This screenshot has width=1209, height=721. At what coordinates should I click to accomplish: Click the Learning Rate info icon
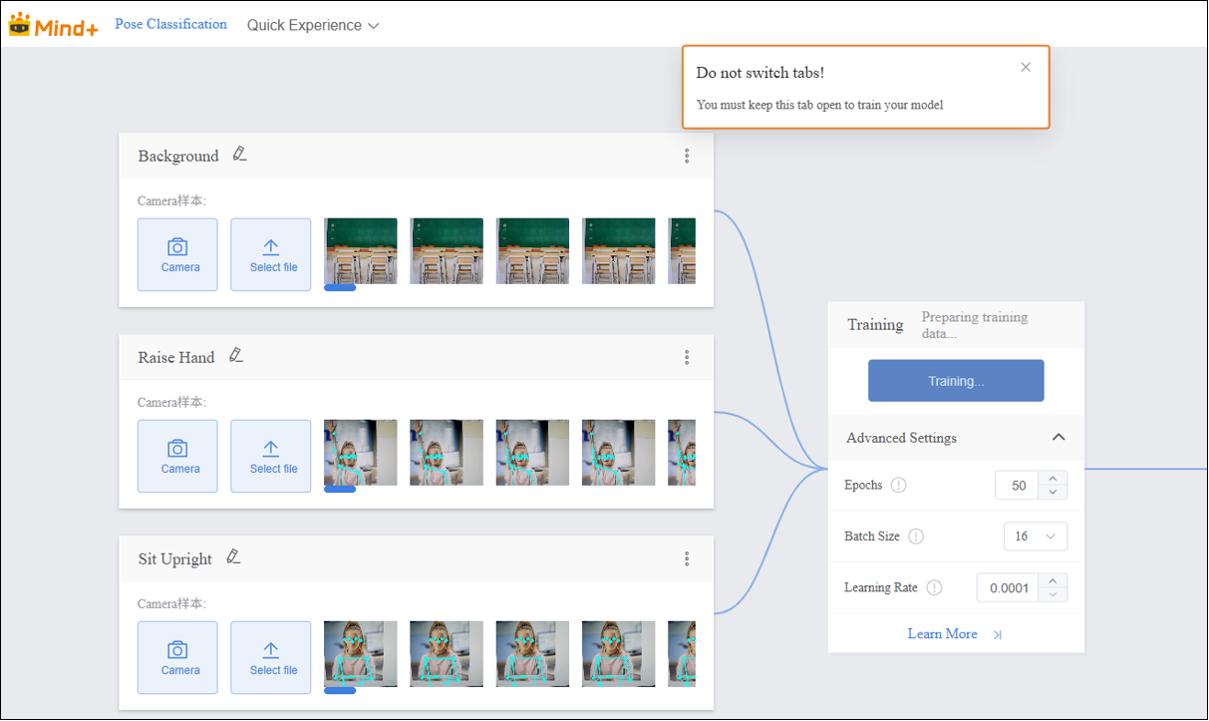pos(934,587)
